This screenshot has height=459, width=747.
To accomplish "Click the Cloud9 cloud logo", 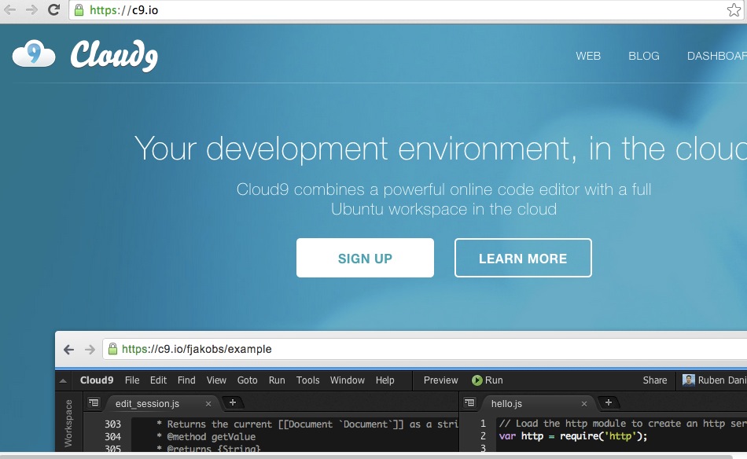I will click(x=34, y=53).
